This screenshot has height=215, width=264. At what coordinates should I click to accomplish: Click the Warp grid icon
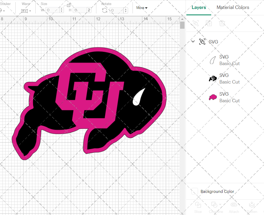click(x=24, y=11)
